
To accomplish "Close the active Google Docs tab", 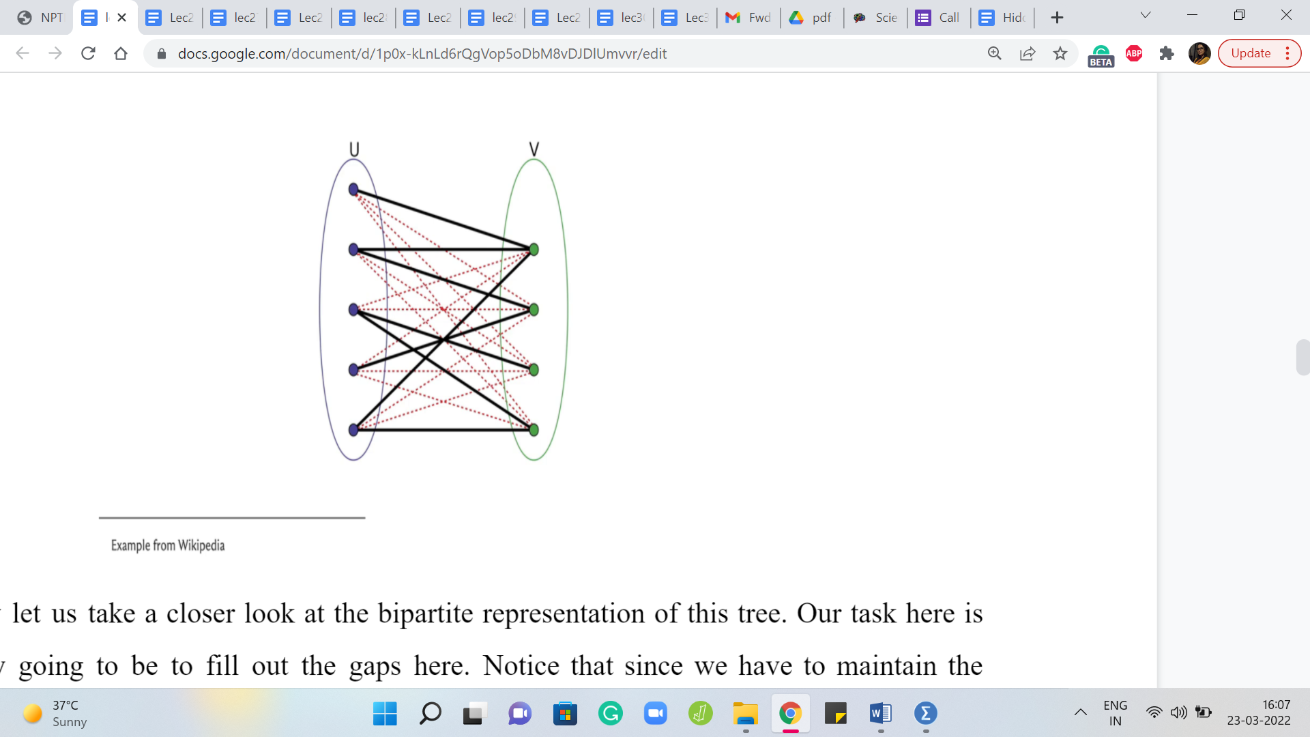I will point(122,18).
